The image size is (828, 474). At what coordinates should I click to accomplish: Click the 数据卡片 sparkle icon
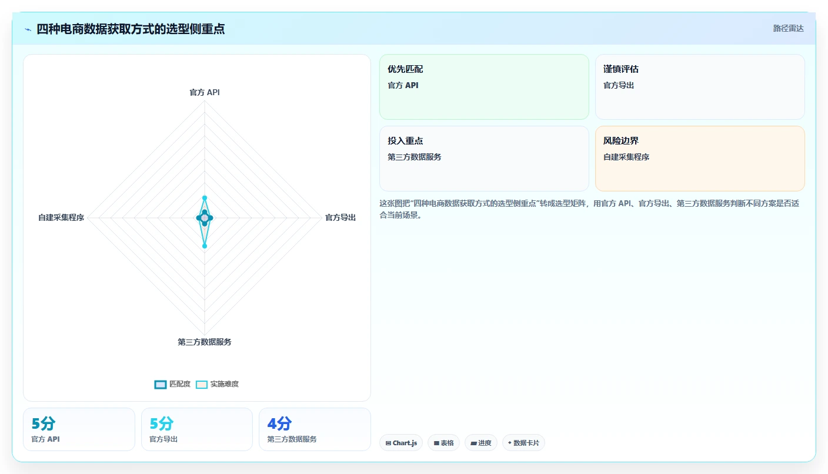[x=510, y=443]
